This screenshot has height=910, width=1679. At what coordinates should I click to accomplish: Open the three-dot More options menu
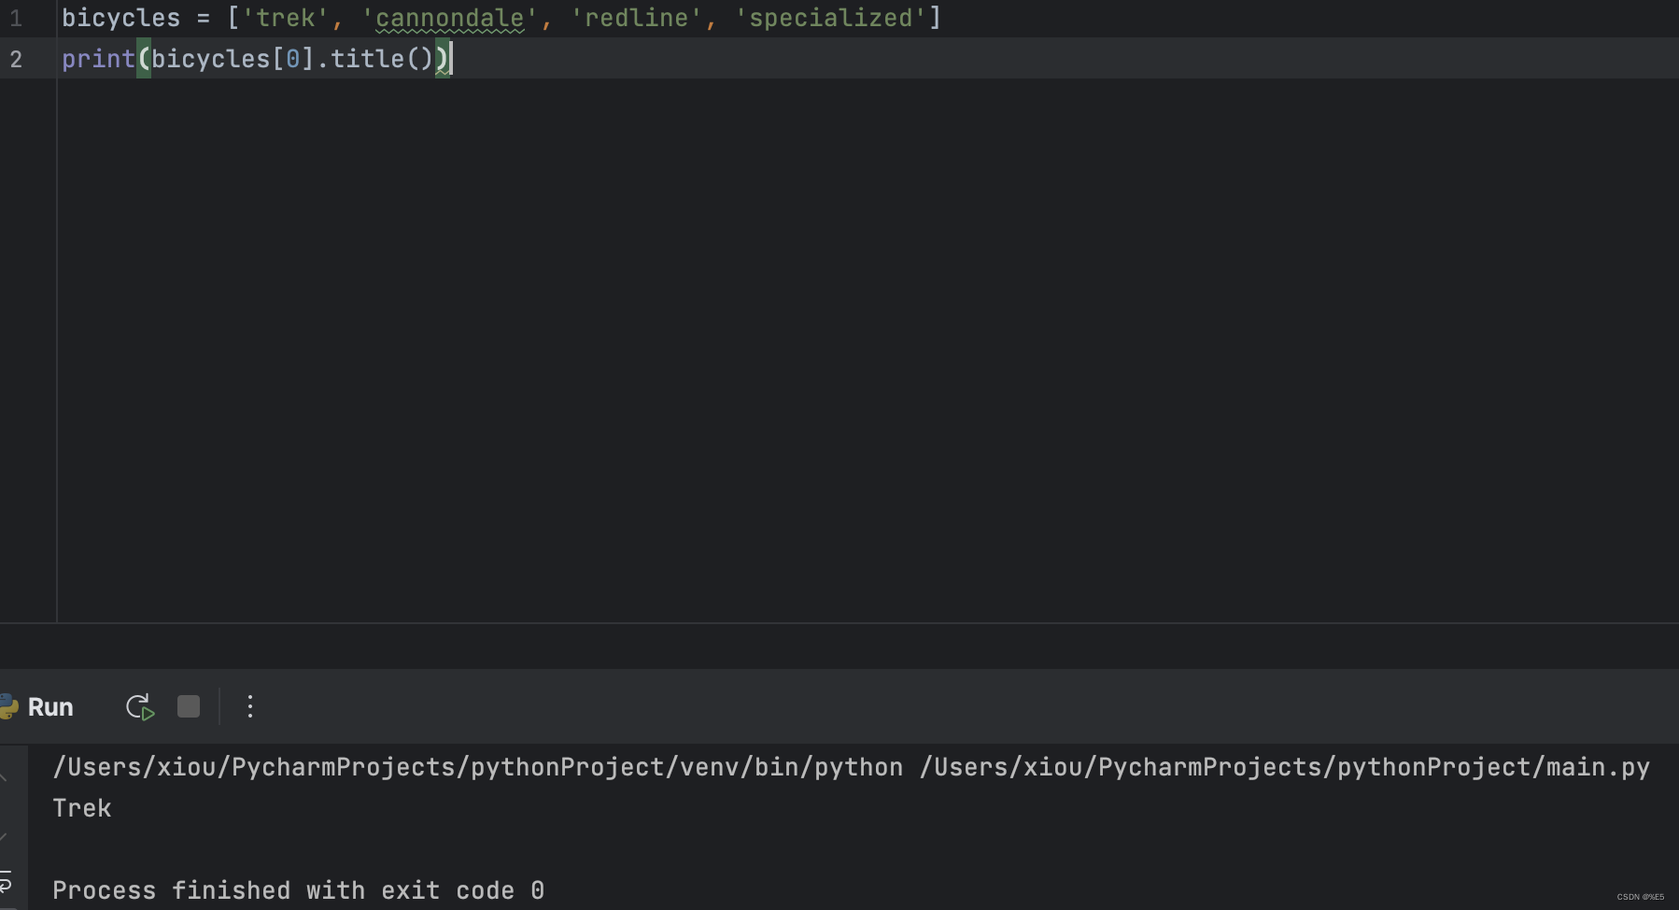[x=249, y=706]
